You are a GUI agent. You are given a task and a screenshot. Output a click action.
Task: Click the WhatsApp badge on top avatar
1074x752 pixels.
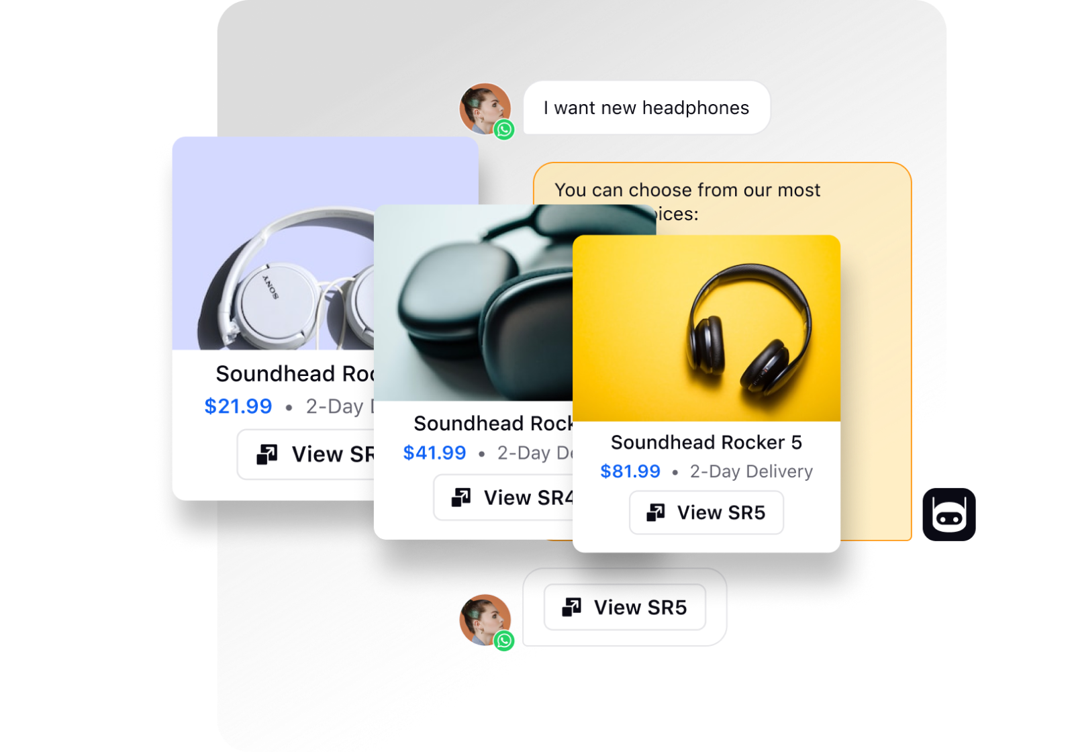(x=504, y=129)
